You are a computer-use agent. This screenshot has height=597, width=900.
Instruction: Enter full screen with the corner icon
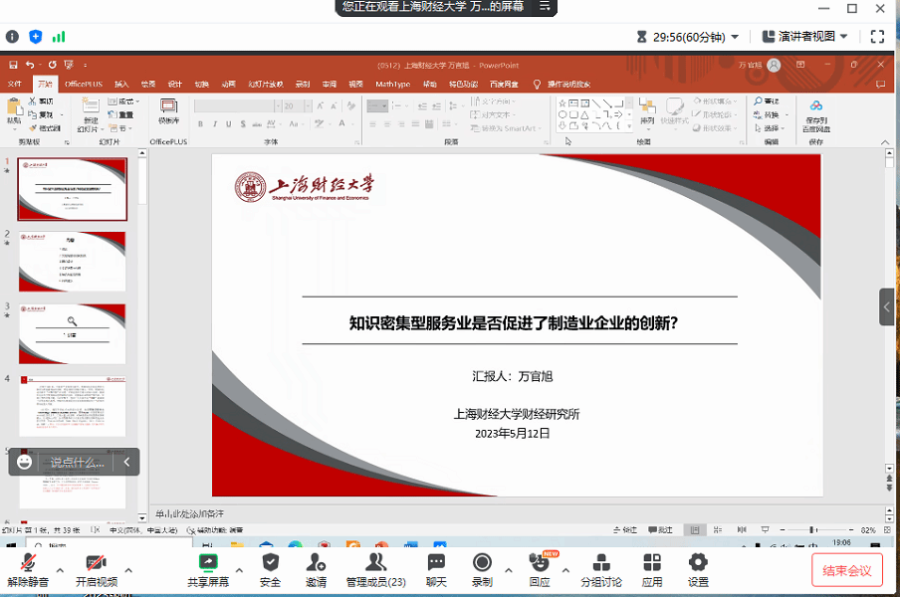pos(877,37)
